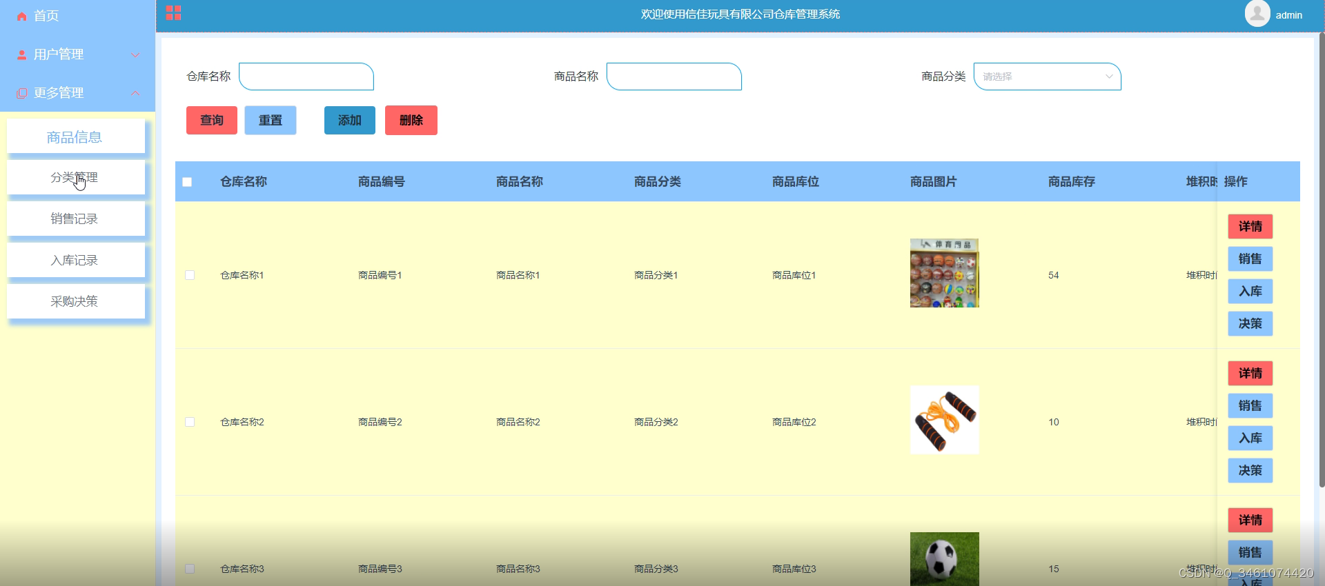Check the row checkbox for 仓库名称2

tap(190, 422)
